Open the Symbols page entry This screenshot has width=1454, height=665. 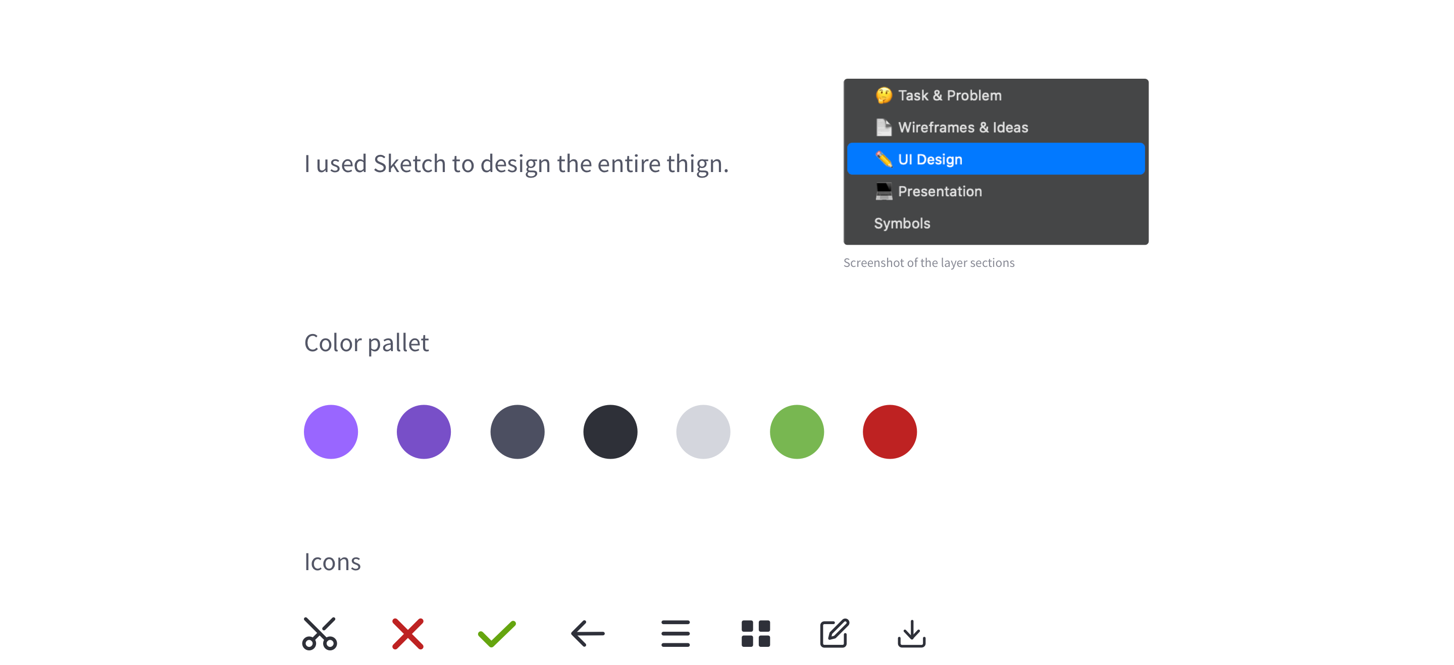tap(901, 224)
